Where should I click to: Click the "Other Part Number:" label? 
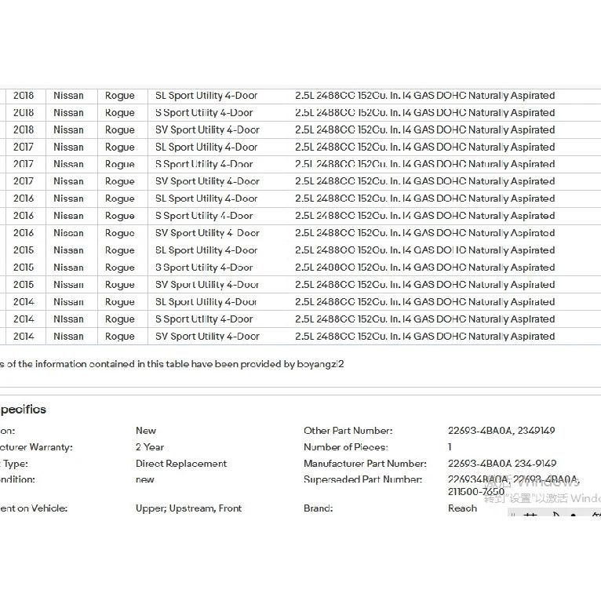[x=348, y=431]
